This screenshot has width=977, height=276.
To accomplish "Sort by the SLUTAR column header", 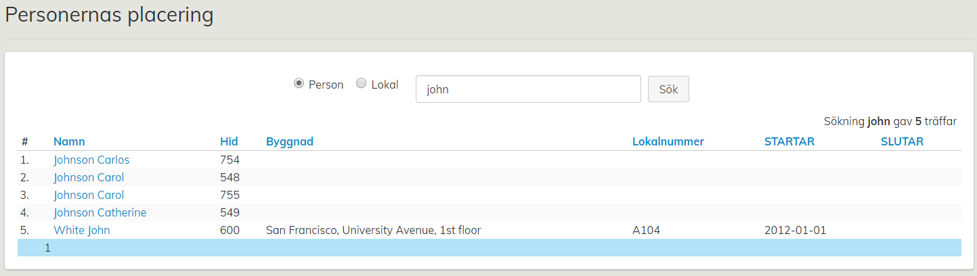I will [x=902, y=141].
